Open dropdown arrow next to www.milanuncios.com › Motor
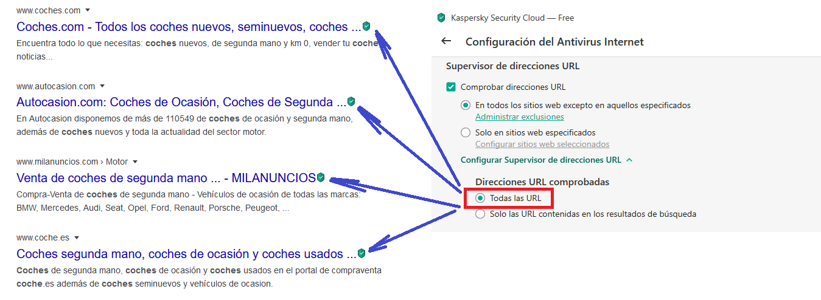 135,162
